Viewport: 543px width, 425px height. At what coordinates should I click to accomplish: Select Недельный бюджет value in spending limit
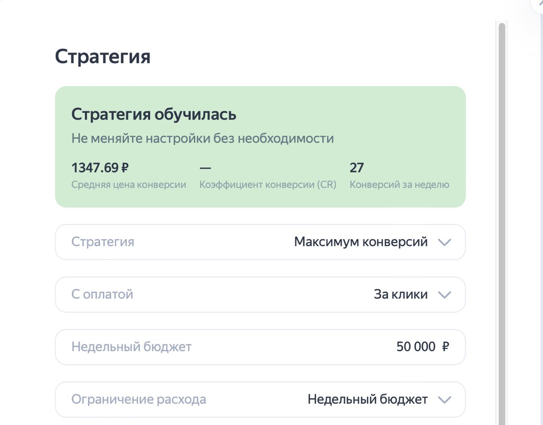367,400
